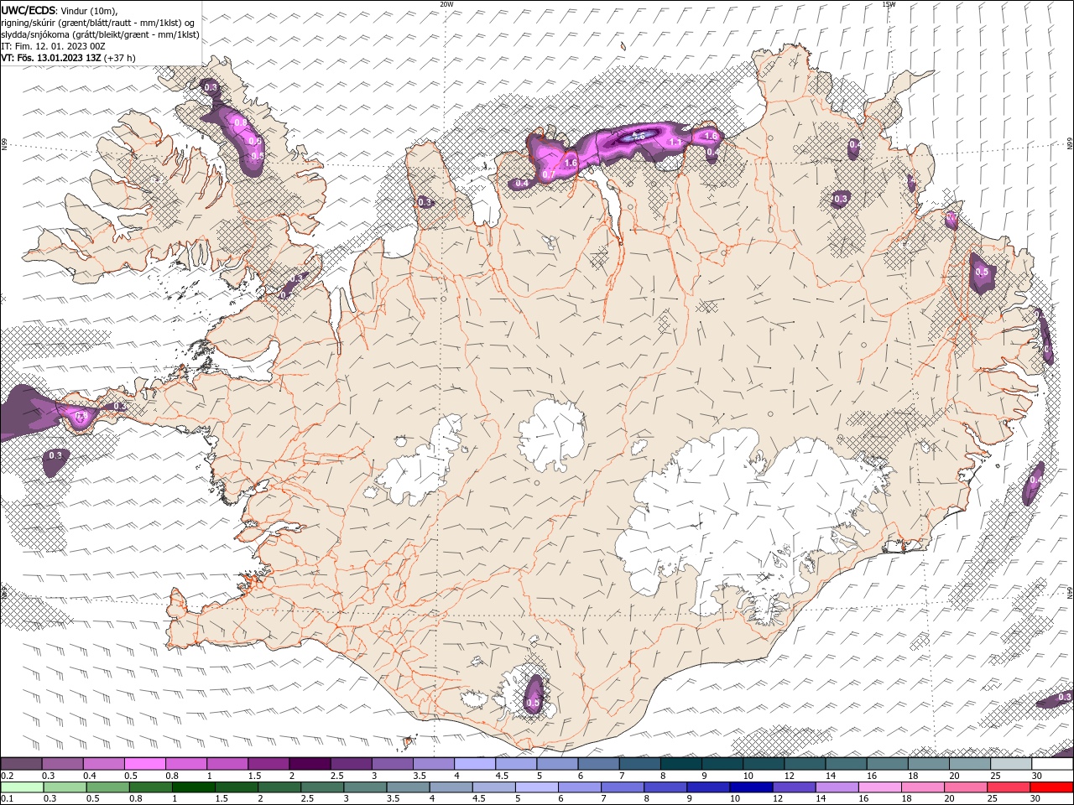Pick the deep blue 10–12 swatch in the bottom legend row
The height and width of the screenshot is (805, 1074).
click(750, 787)
